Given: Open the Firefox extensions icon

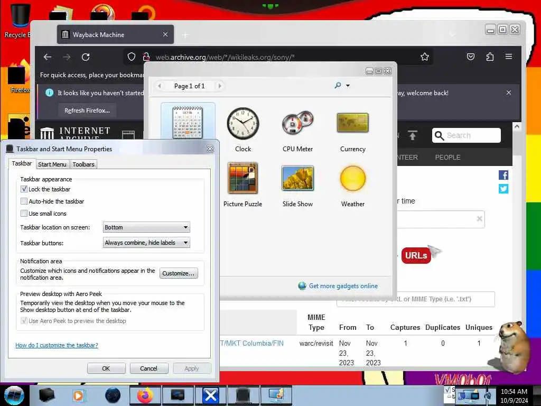Looking at the screenshot, I should click(490, 57).
